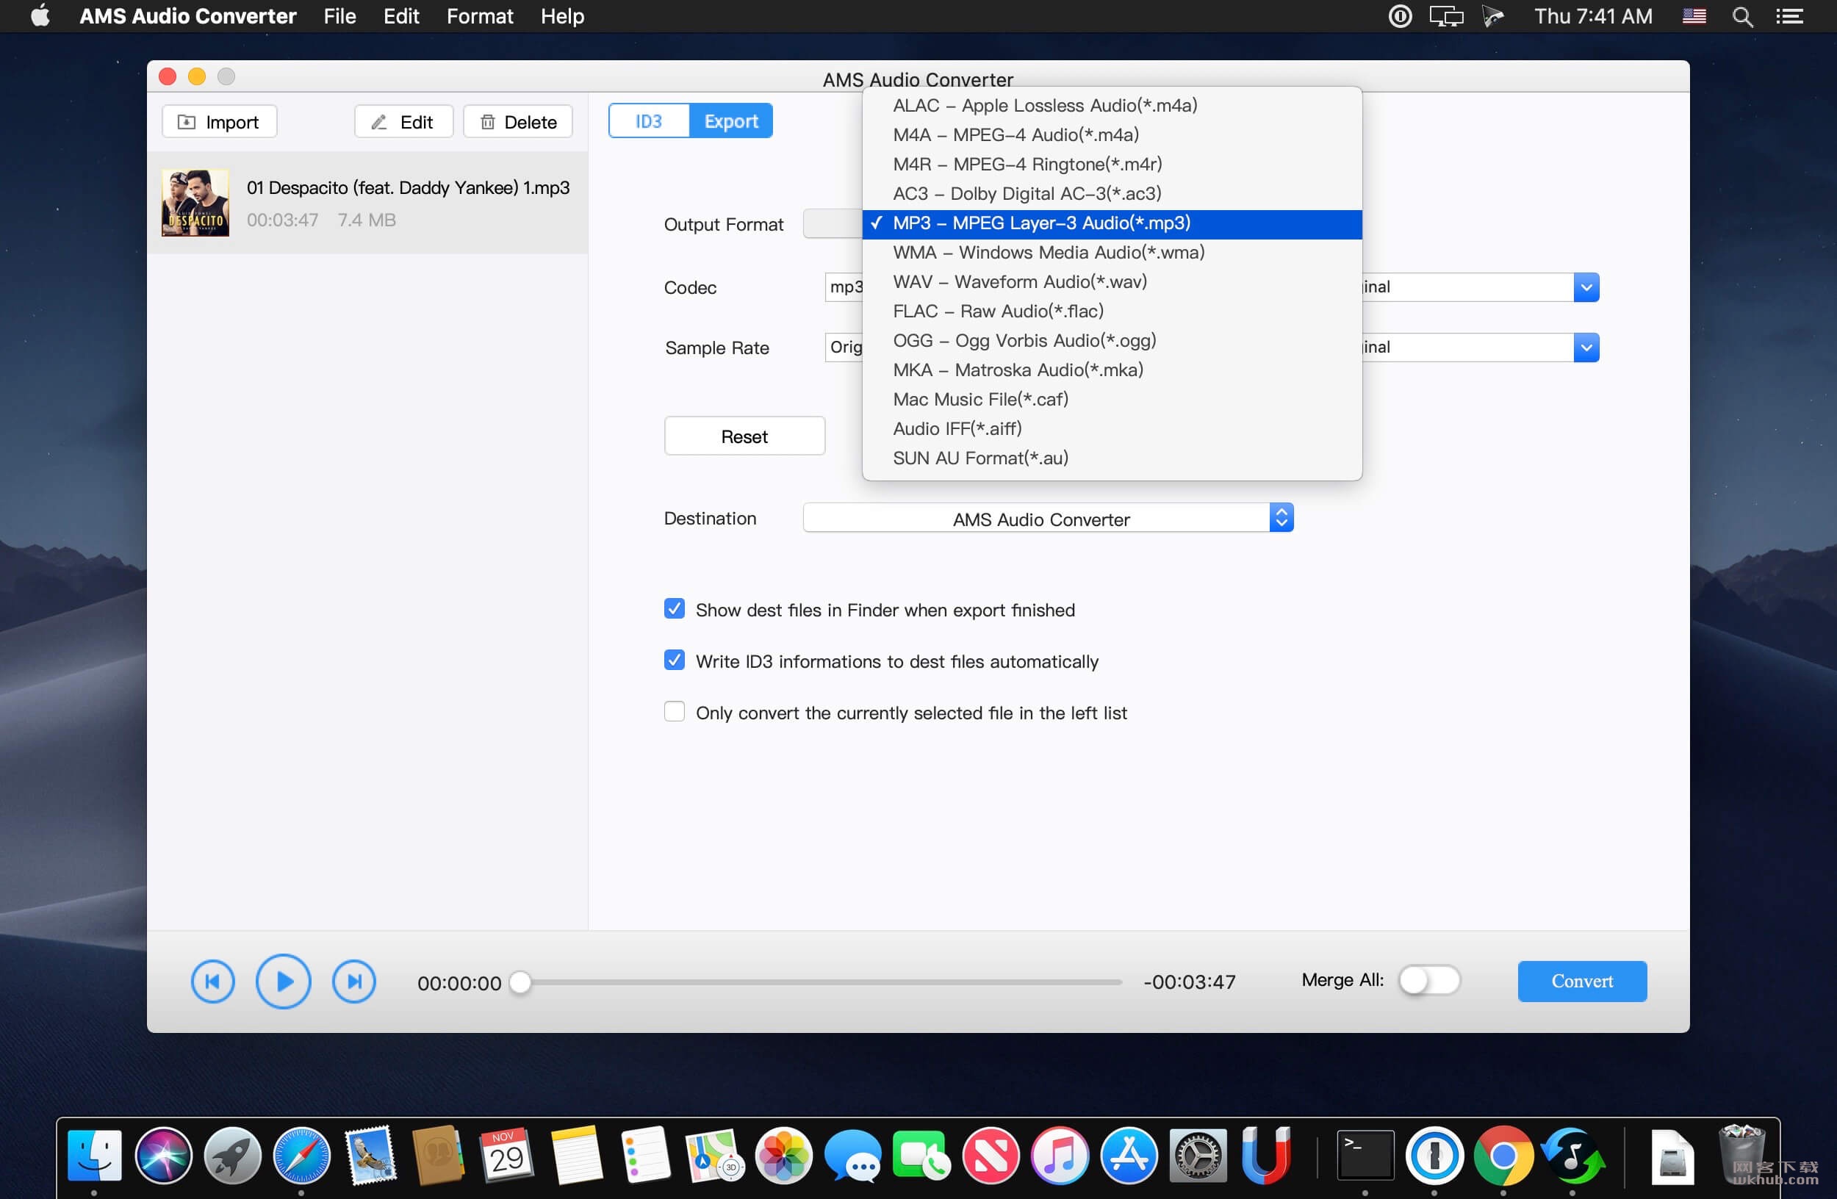
Task: Open Photos app from dock
Action: coord(783,1156)
